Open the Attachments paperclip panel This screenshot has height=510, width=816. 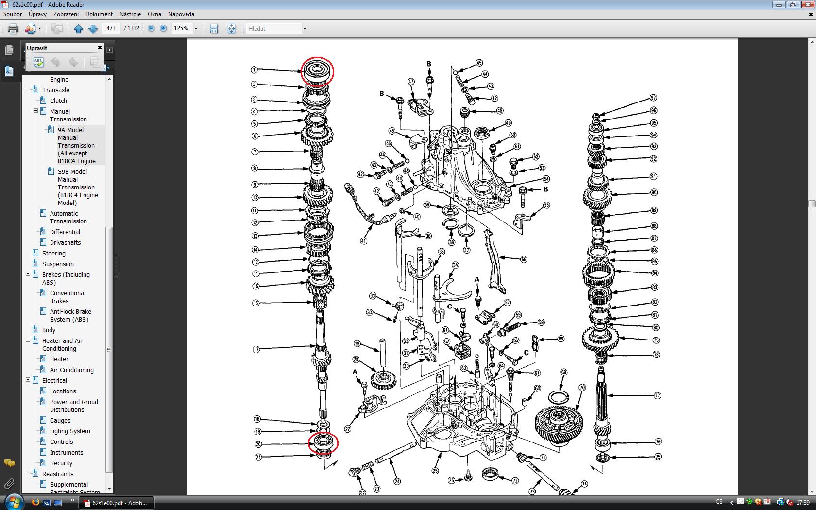coord(9,483)
